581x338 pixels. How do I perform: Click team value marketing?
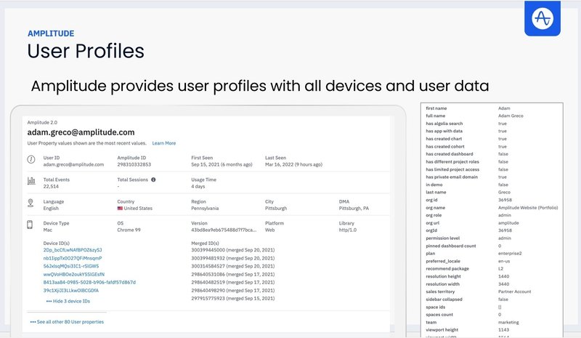tap(508, 323)
